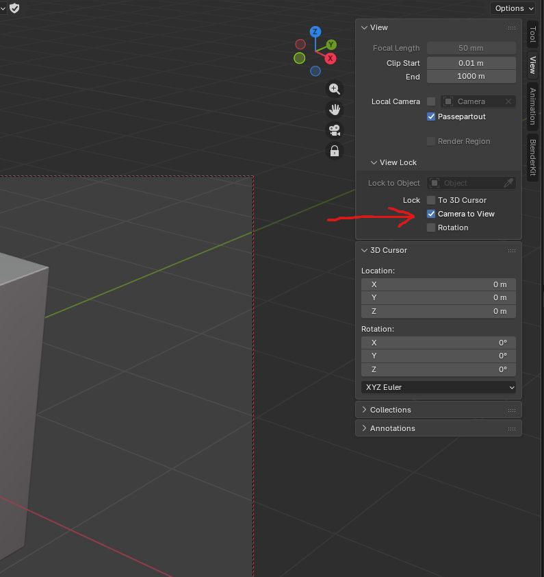Image resolution: width=544 pixels, height=577 pixels.
Task: Click the 3D Cursor Location X field
Action: tap(438, 284)
